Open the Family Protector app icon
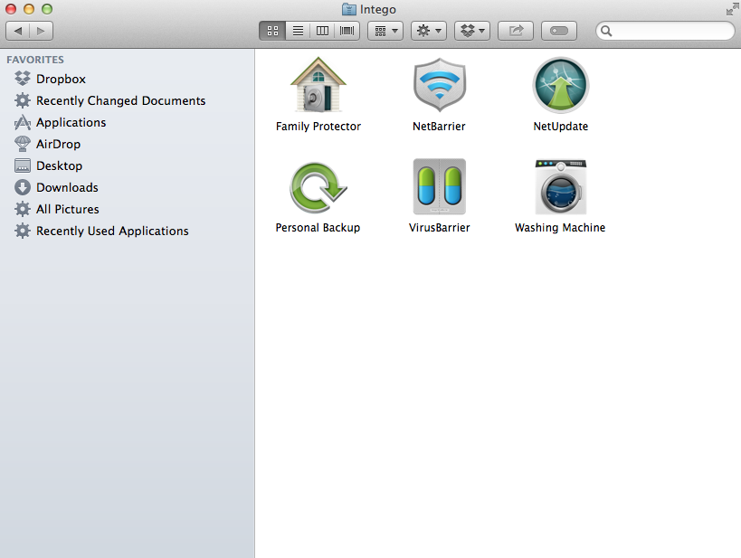Viewport: 741px width, 558px height. (x=318, y=85)
